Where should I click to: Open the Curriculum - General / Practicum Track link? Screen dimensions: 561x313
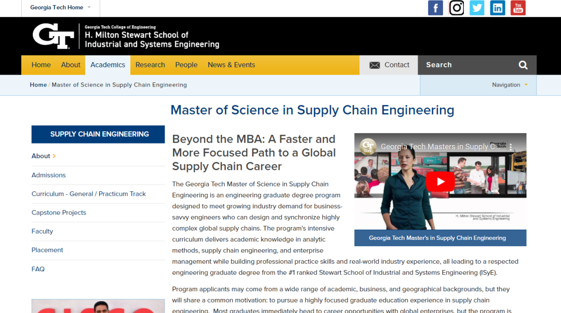(x=89, y=194)
